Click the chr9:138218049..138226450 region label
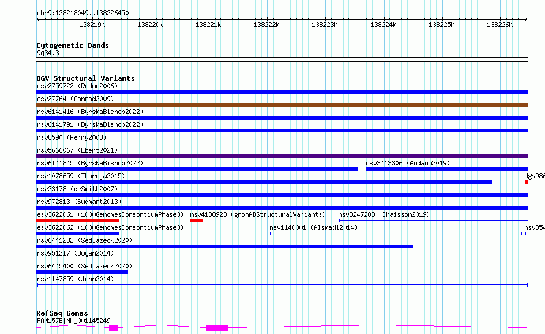Screen dimensions: 545x334 pyautogui.click(x=83, y=13)
